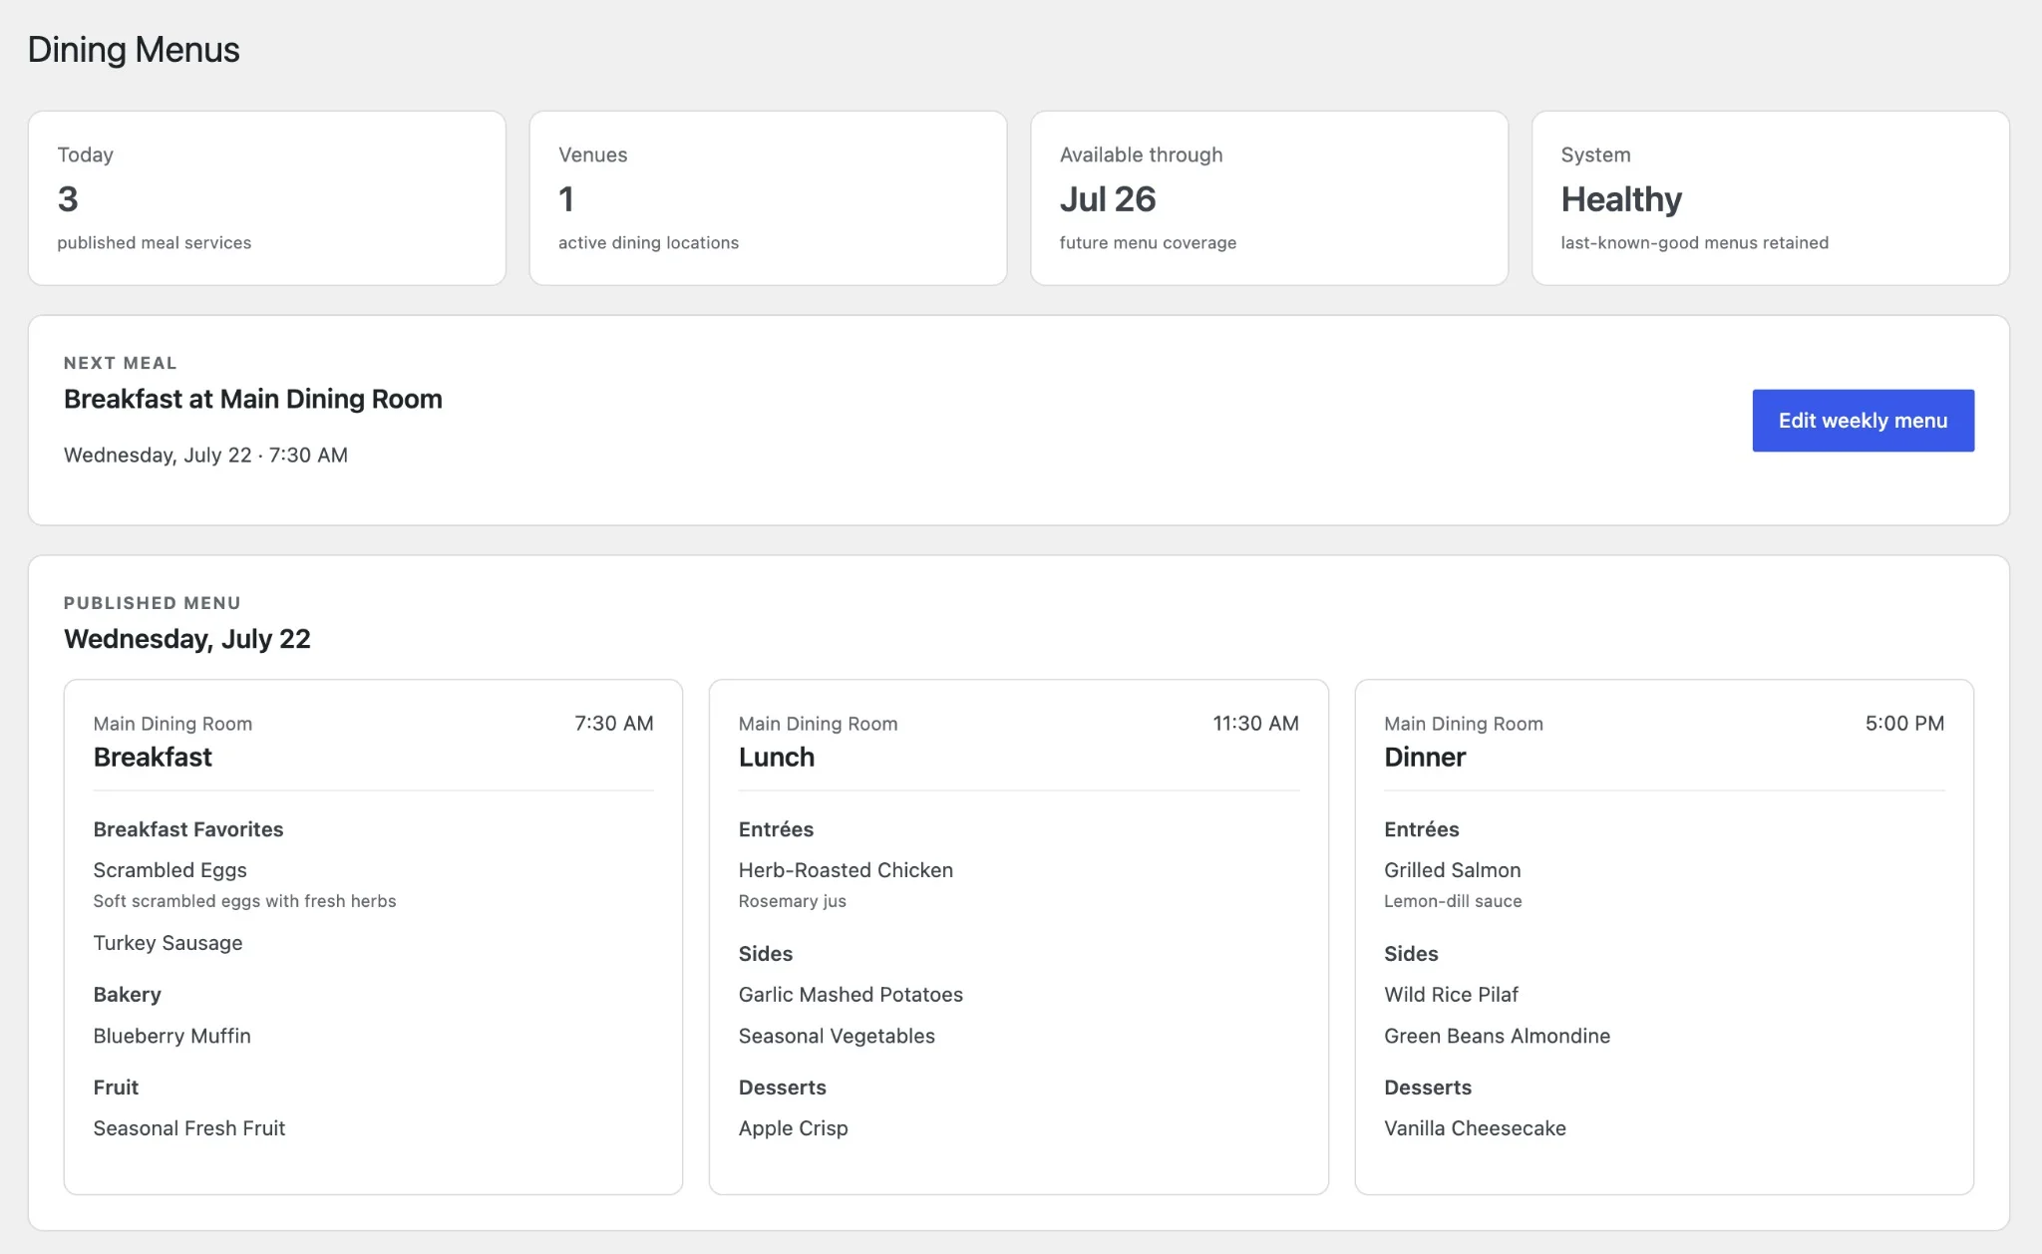Click the Seasonal Vegetables side
This screenshot has height=1254, width=2042.
click(838, 1036)
